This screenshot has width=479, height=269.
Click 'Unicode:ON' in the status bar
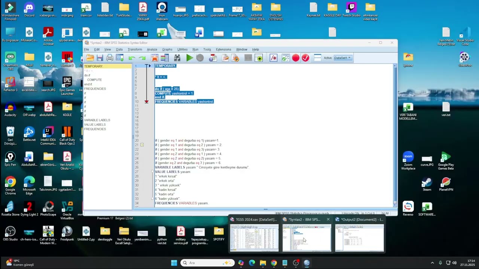(x=350, y=213)
